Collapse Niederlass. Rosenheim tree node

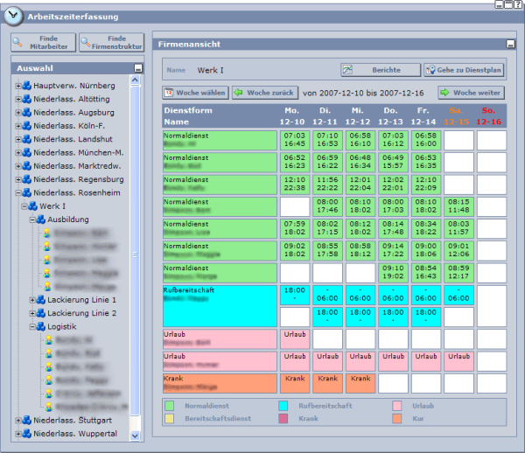tap(18, 193)
